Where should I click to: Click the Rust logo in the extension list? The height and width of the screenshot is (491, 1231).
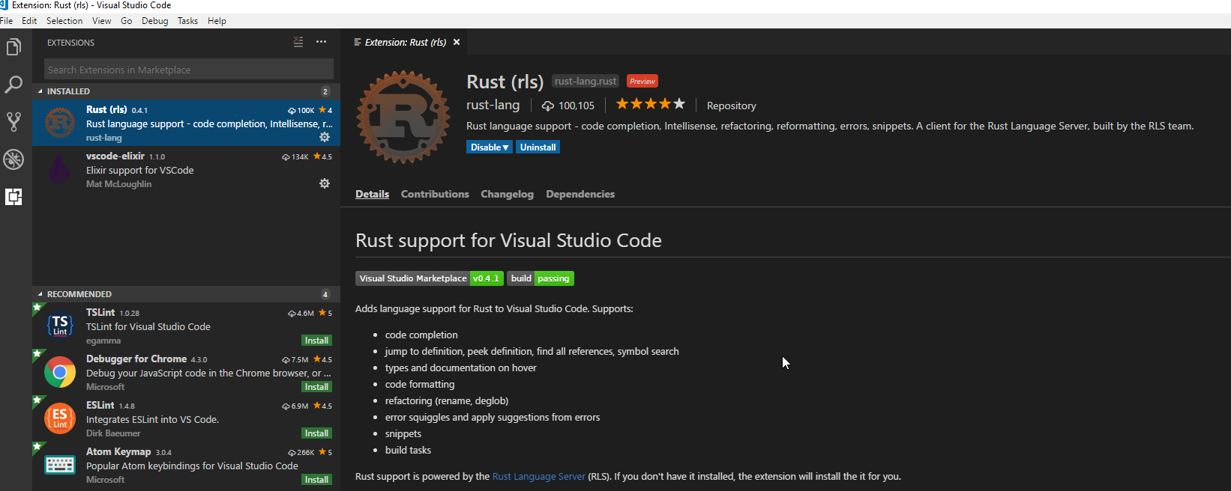[x=60, y=123]
